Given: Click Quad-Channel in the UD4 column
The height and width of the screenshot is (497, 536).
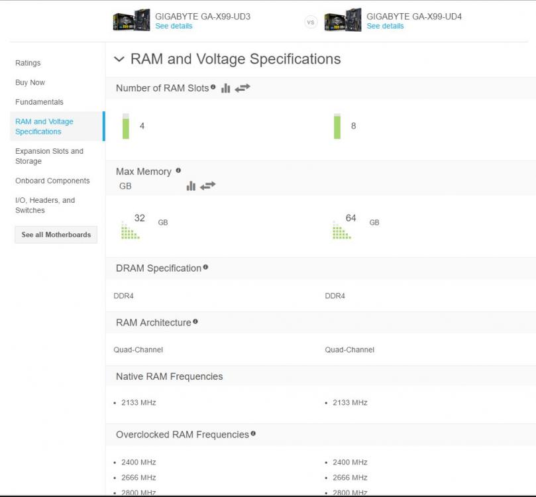Looking at the screenshot, I should (350, 350).
